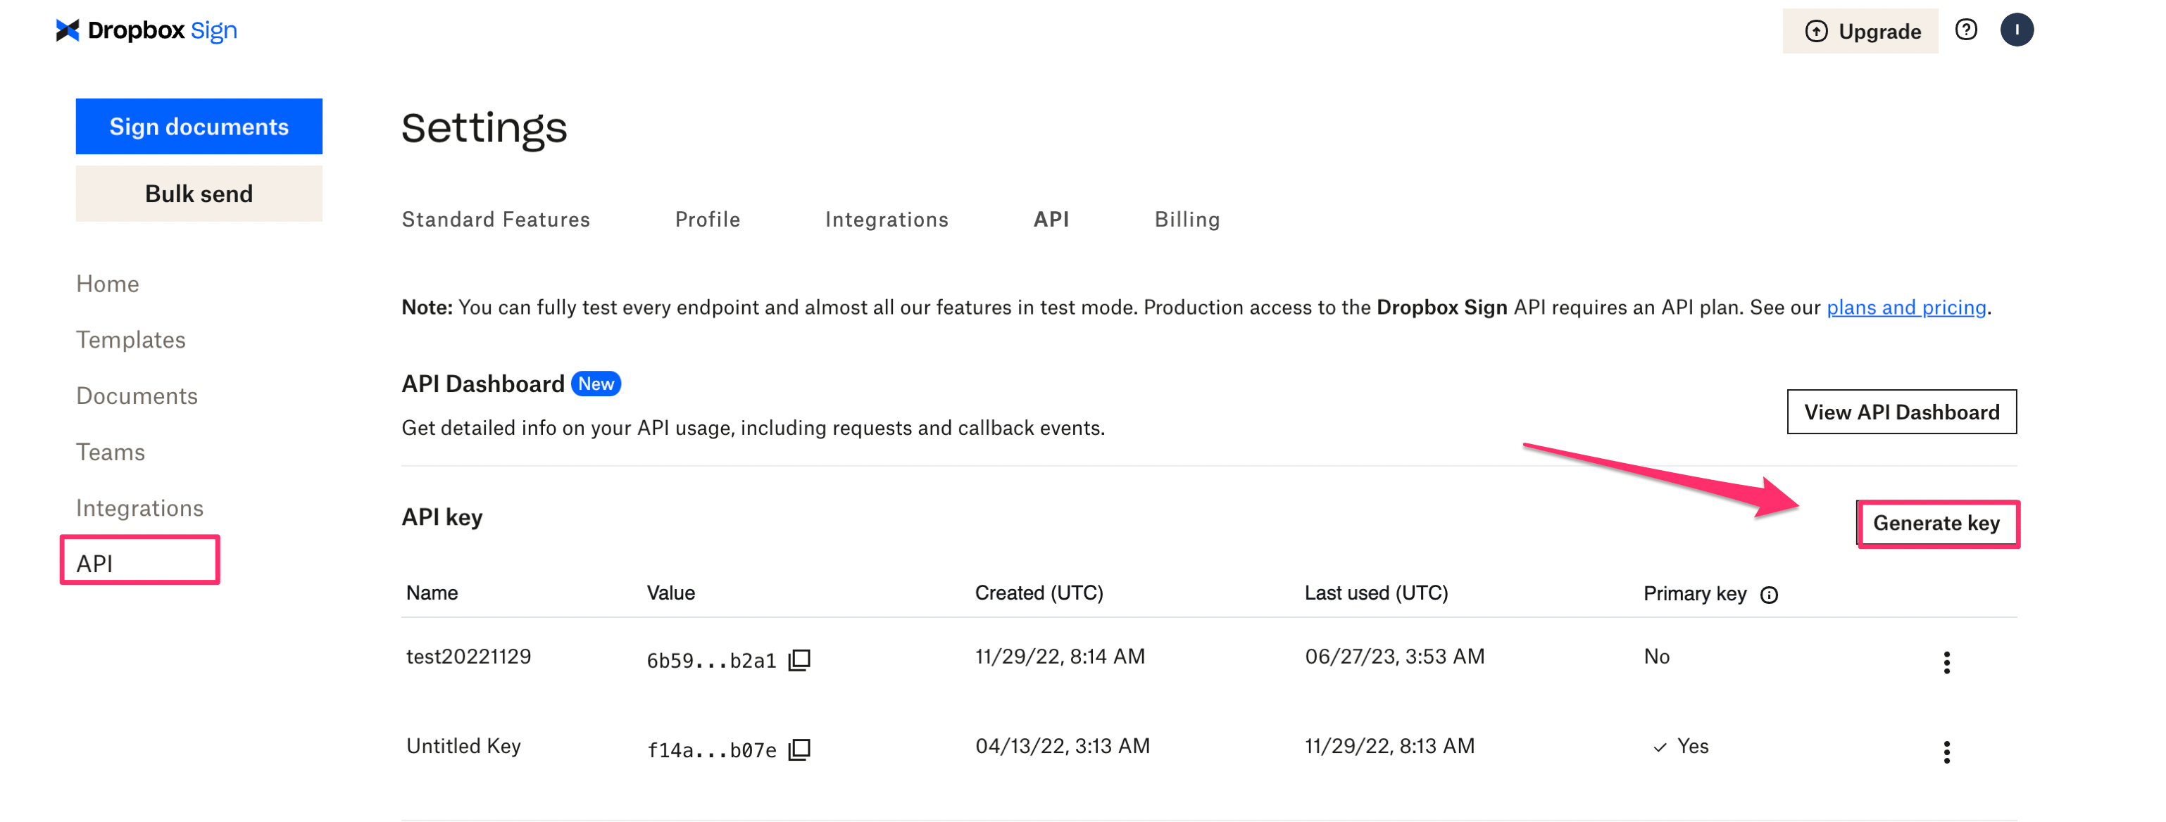Click the 6b59...b2a1 value text

(711, 661)
